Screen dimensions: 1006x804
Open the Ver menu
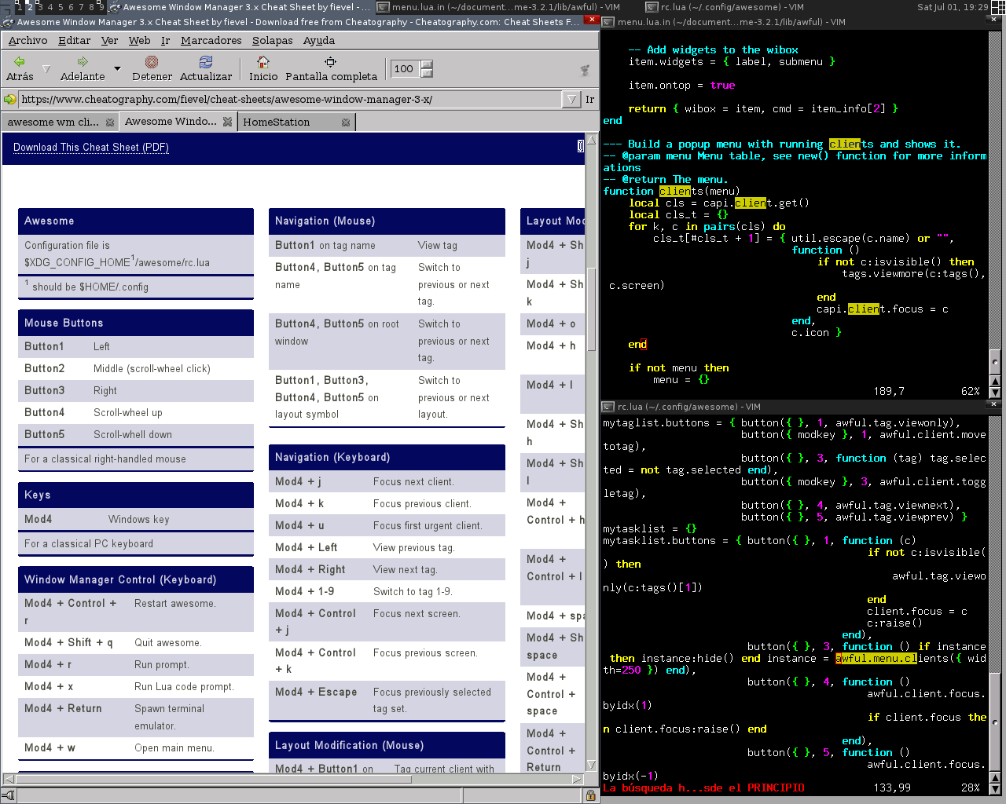(110, 40)
